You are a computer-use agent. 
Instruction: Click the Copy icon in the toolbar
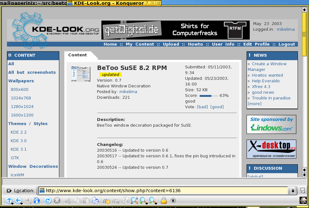point(77,200)
